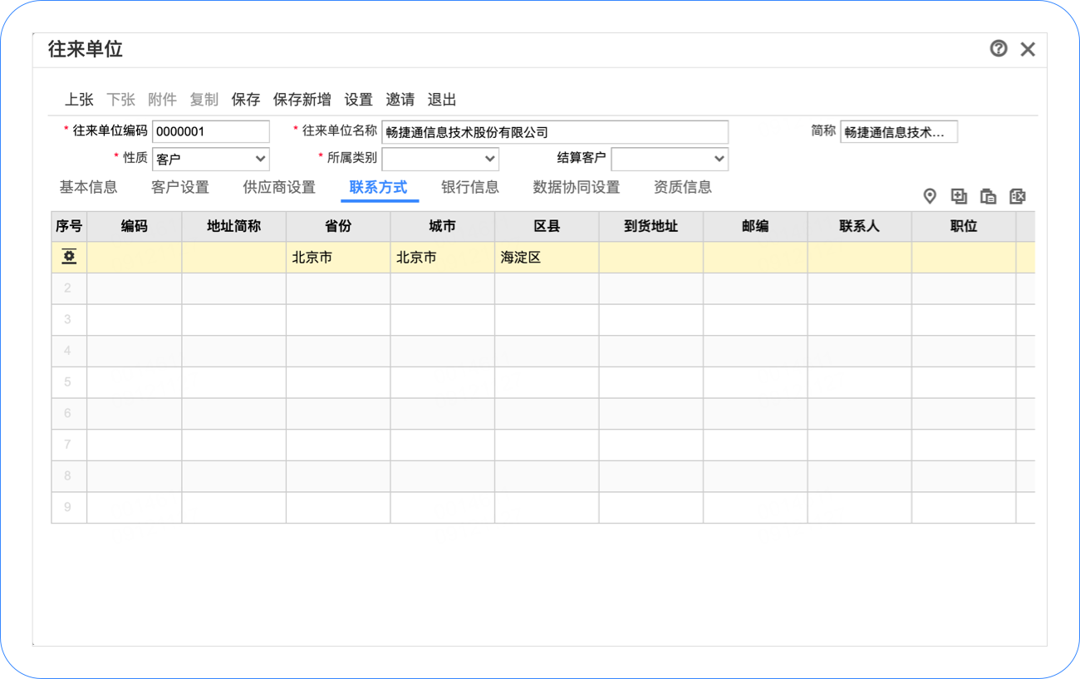
Task: Click the row settings gear icon in row 1
Action: 69,258
